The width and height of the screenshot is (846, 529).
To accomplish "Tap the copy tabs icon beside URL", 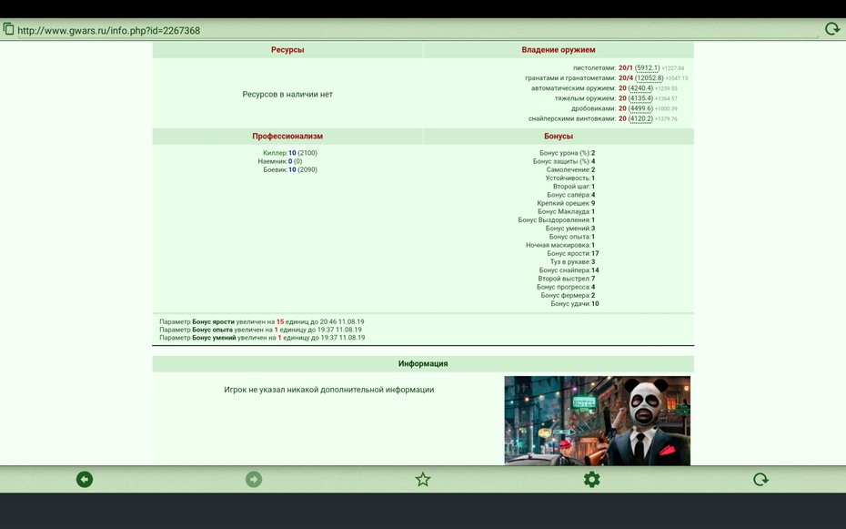I will 8,28.
